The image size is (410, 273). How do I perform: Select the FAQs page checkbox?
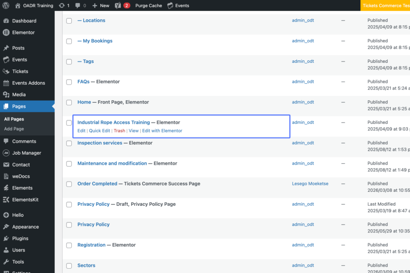point(69,82)
